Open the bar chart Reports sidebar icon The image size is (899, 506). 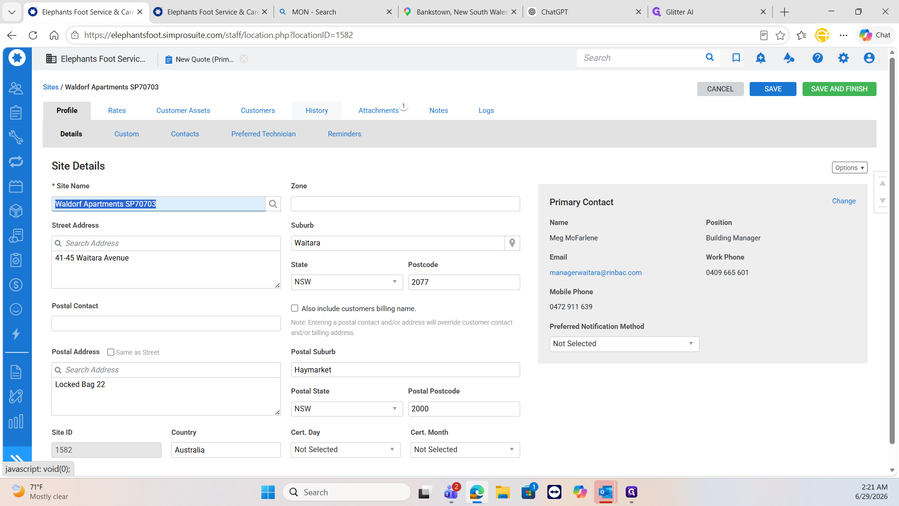(x=16, y=421)
